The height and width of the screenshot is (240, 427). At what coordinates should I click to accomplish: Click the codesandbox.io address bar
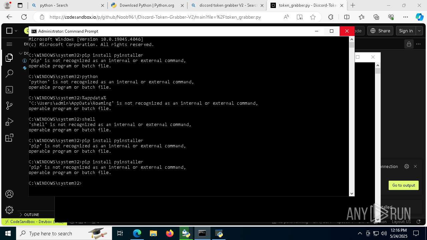point(155,17)
